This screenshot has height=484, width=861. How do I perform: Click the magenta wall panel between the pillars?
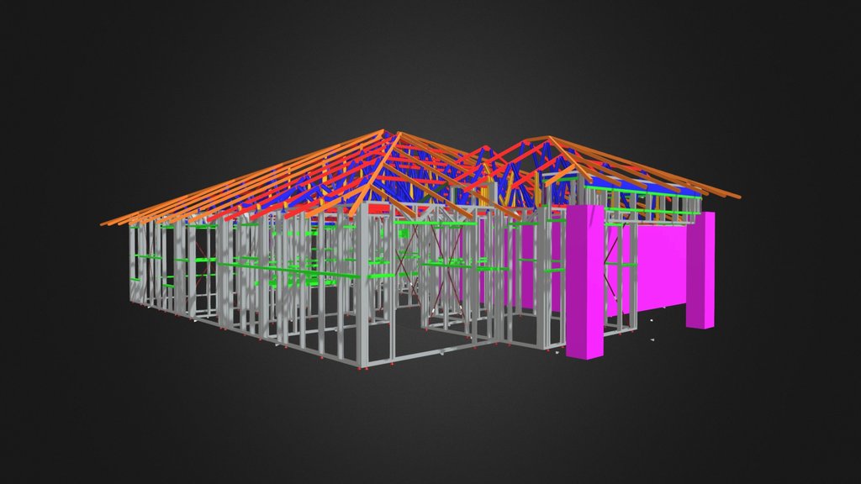[661, 270]
